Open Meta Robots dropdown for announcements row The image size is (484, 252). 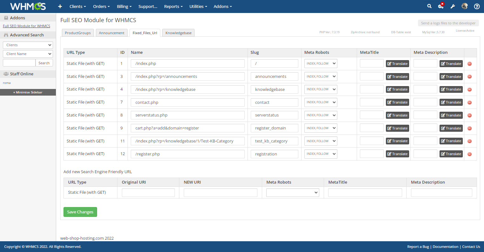pyautogui.click(x=321, y=76)
